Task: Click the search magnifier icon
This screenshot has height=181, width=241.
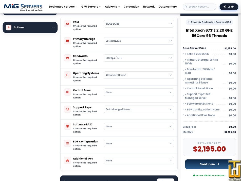Action: (186, 7)
